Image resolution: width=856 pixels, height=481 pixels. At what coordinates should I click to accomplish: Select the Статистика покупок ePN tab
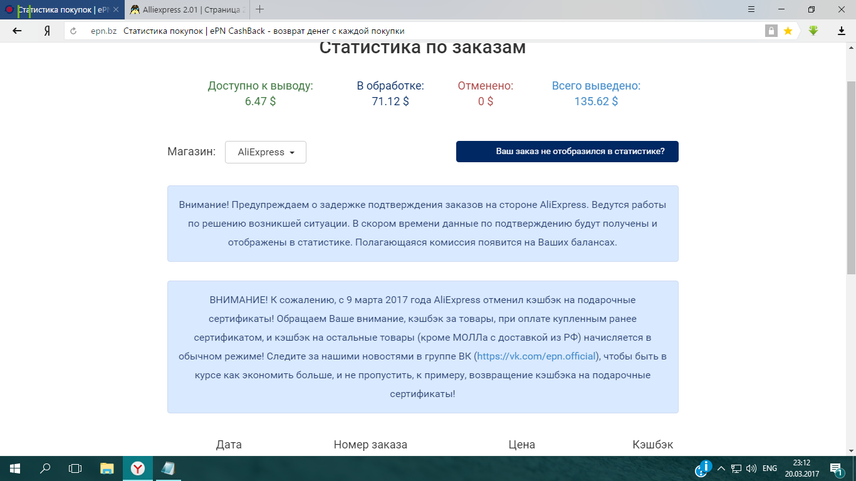[x=63, y=9]
